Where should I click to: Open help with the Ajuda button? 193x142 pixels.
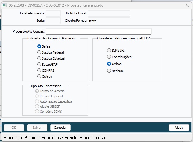click(x=179, y=128)
